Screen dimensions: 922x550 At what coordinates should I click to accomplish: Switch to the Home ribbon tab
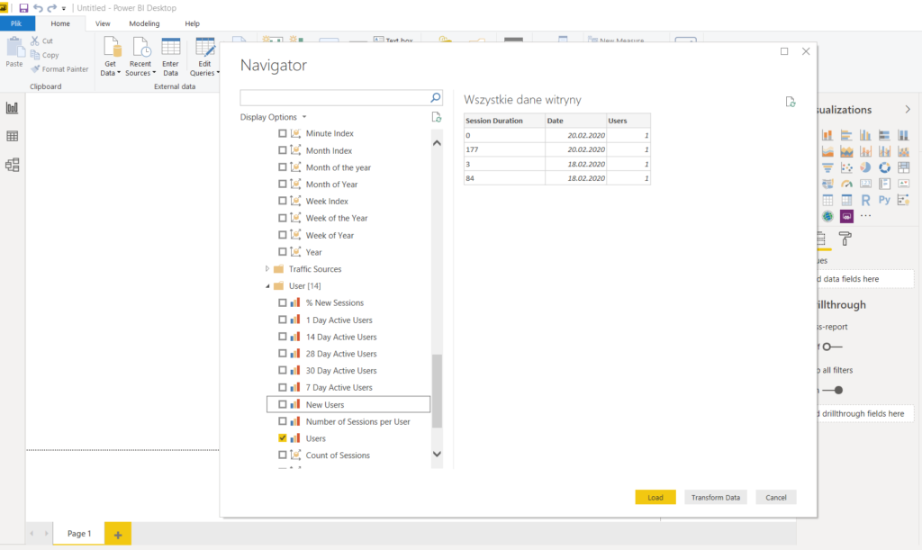[x=60, y=23]
